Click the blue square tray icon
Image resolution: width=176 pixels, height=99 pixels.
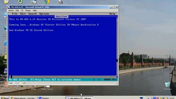tap(155, 98)
